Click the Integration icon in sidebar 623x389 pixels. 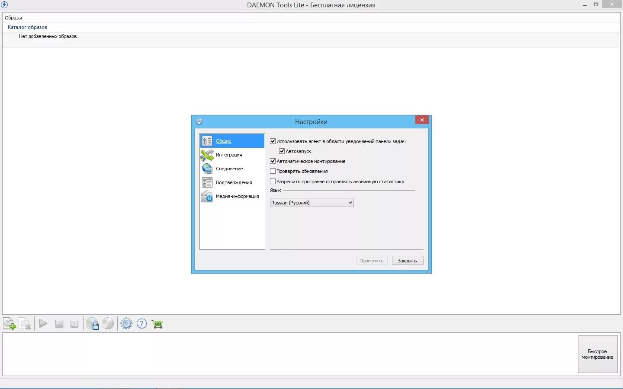click(x=207, y=155)
